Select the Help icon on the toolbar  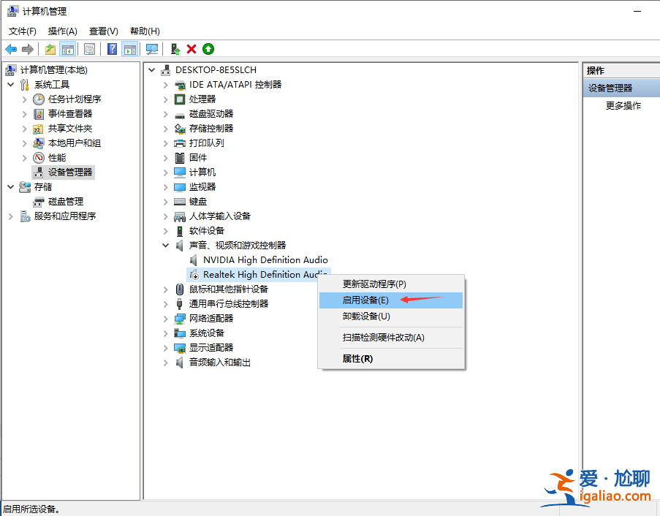[110, 48]
